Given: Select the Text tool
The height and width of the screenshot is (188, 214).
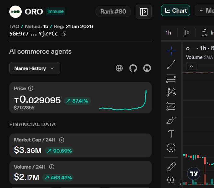Looking at the screenshot, I should coord(171,134).
